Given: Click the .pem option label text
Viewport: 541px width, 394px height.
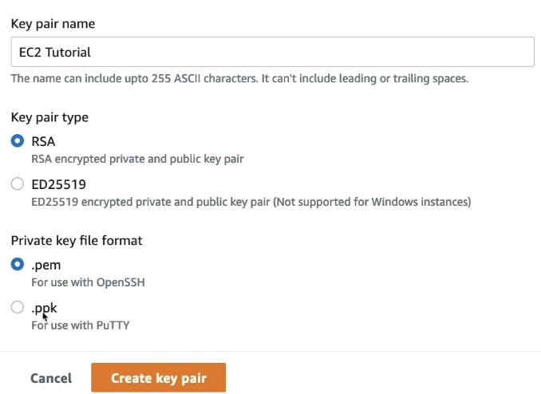Looking at the screenshot, I should click(x=46, y=264).
